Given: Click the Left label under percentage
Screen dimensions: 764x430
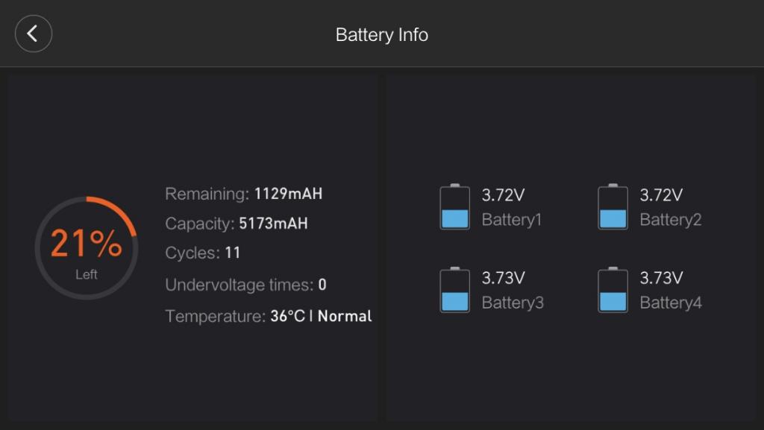Looking at the screenshot, I should (87, 275).
